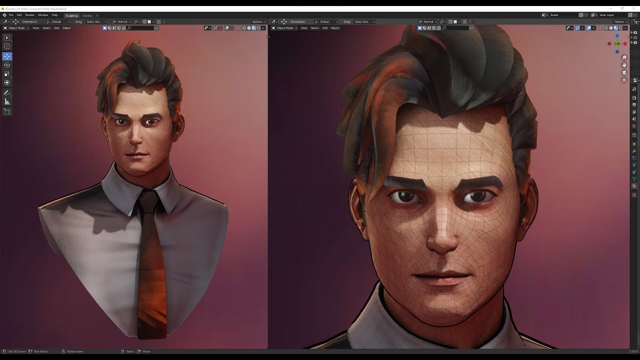Image resolution: width=640 pixels, height=360 pixels.
Task: Switch to the Sculpting workspace tab
Action: (x=71, y=15)
